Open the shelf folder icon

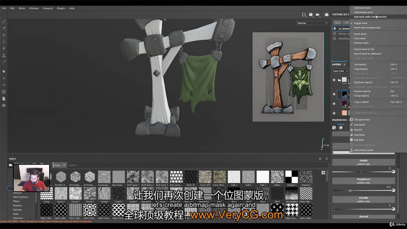pyautogui.click(x=10, y=165)
